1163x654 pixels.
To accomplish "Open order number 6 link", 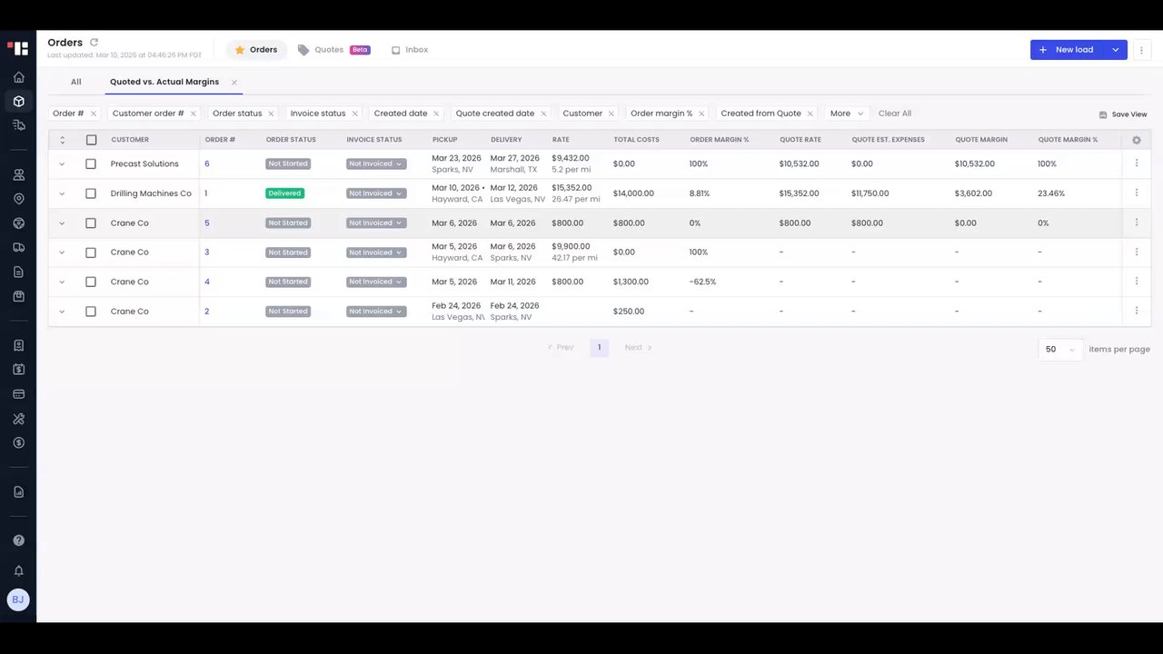I will 207,164.
